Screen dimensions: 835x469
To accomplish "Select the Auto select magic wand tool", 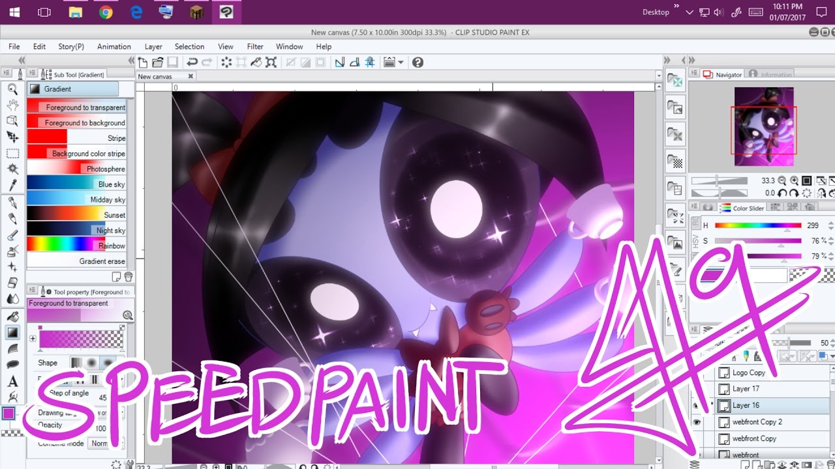I will click(12, 169).
